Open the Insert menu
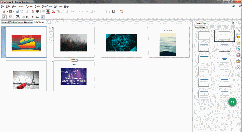 [21, 6]
